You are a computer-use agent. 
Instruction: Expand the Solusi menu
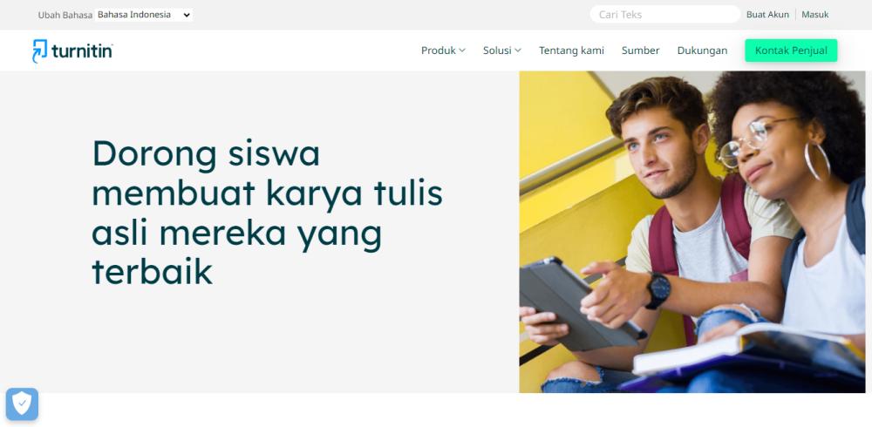pyautogui.click(x=502, y=51)
